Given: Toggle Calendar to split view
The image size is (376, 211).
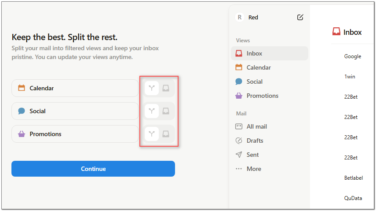Looking at the screenshot, I should pyautogui.click(x=152, y=88).
